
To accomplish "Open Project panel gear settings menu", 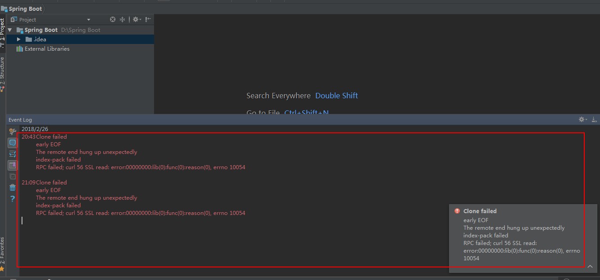I will click(x=137, y=19).
